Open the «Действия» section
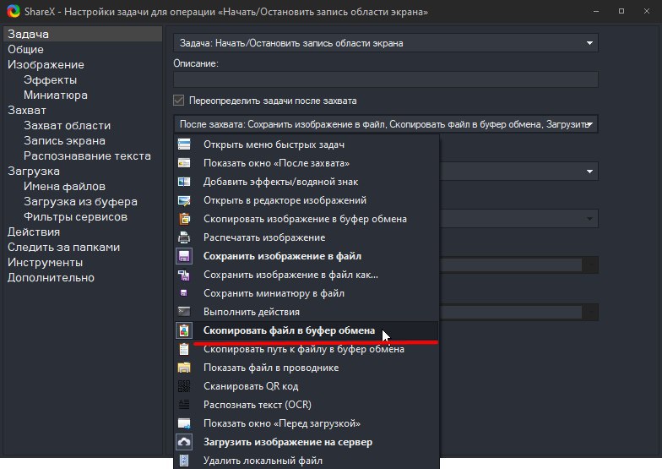662x469 pixels. tap(34, 232)
